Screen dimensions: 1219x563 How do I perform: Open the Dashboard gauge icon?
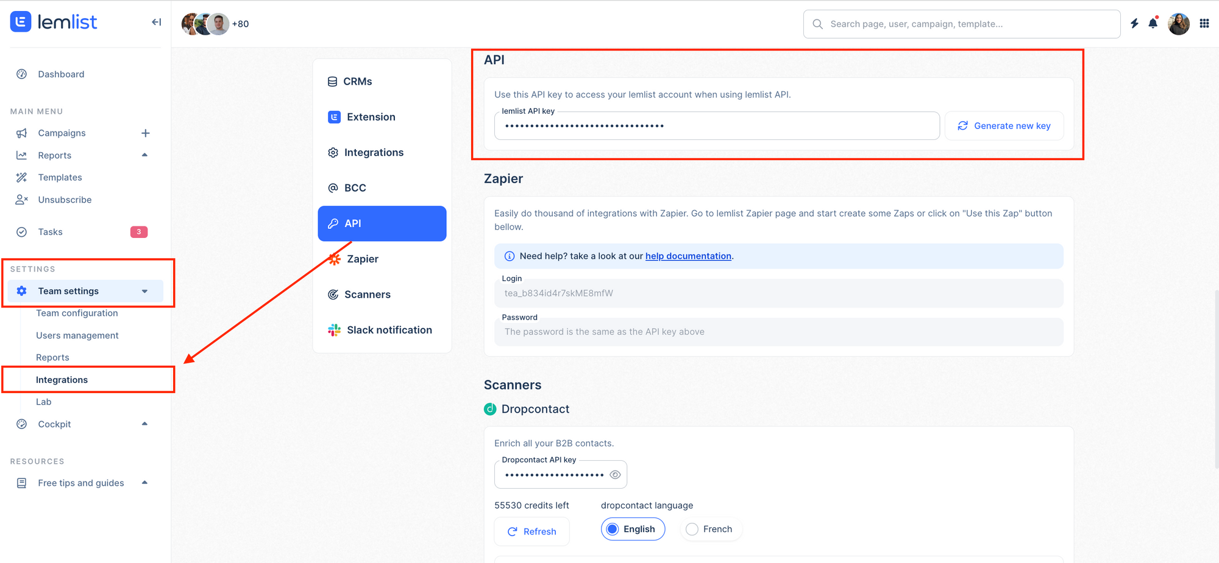coord(22,74)
